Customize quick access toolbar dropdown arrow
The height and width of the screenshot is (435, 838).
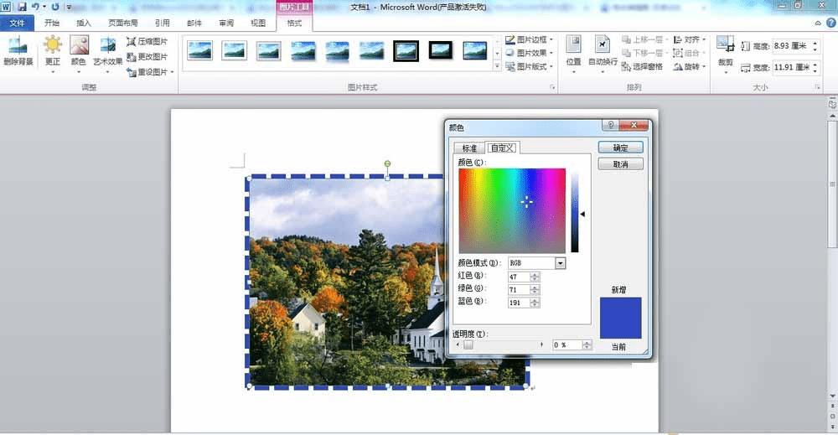[69, 7]
